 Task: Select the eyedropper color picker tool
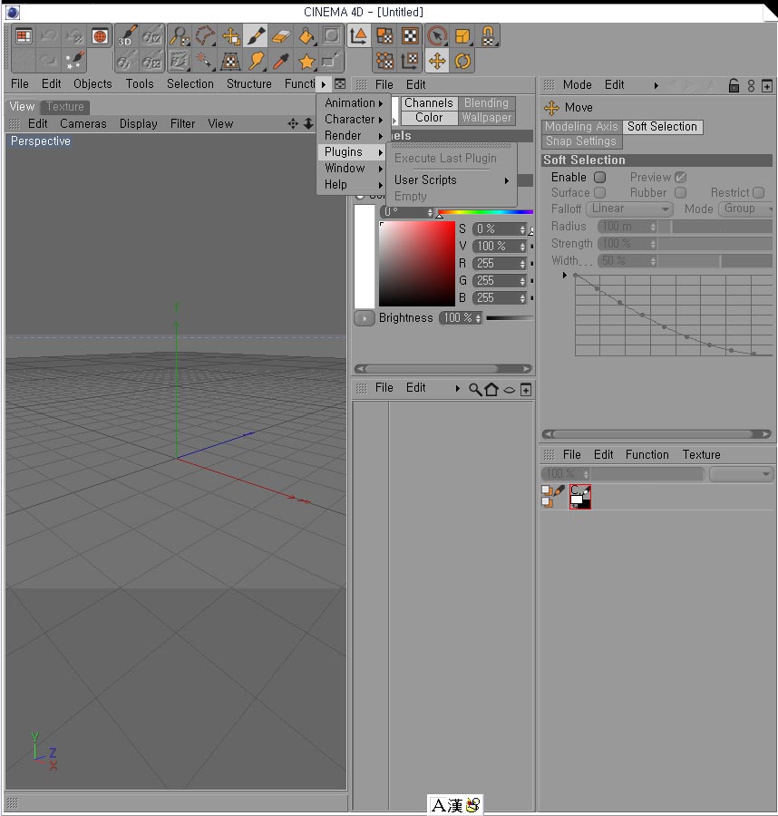tap(281, 62)
